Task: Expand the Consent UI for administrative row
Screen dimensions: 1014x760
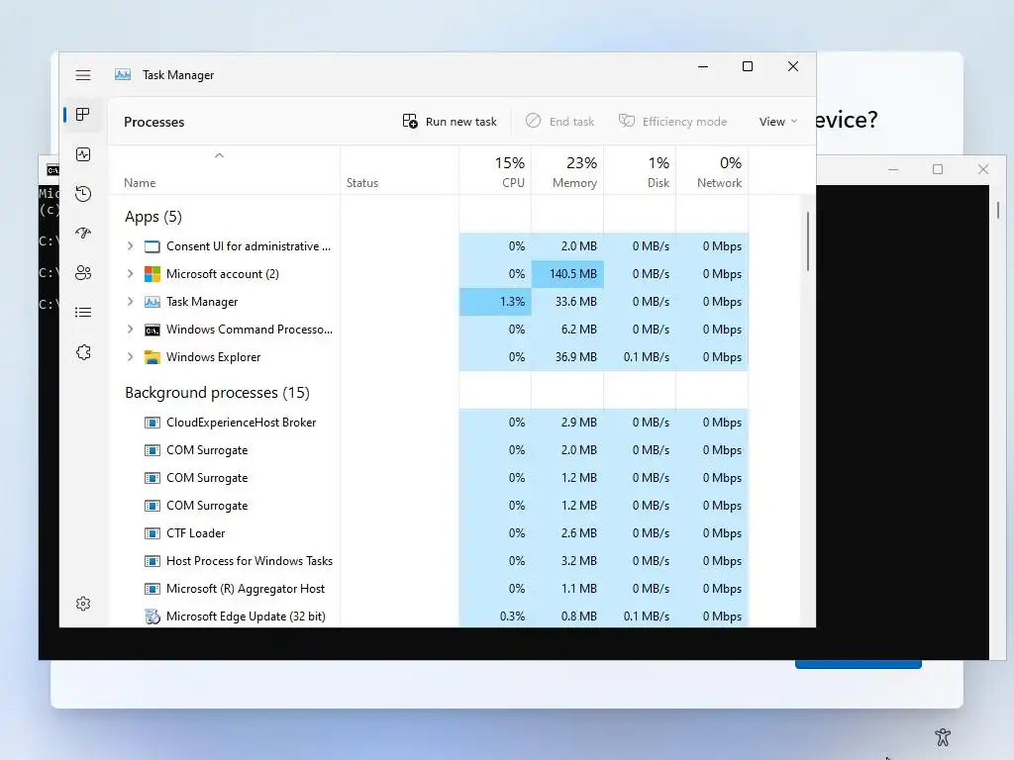Action: (x=130, y=246)
